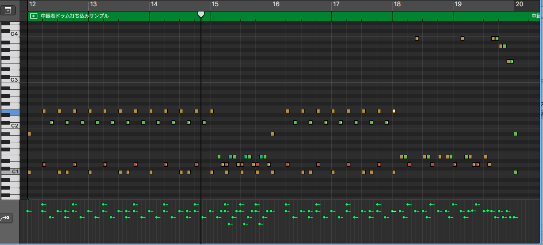This screenshot has width=543, height=245.
Task: Select the first B3 note after bar 18
Action: [x=417, y=38]
